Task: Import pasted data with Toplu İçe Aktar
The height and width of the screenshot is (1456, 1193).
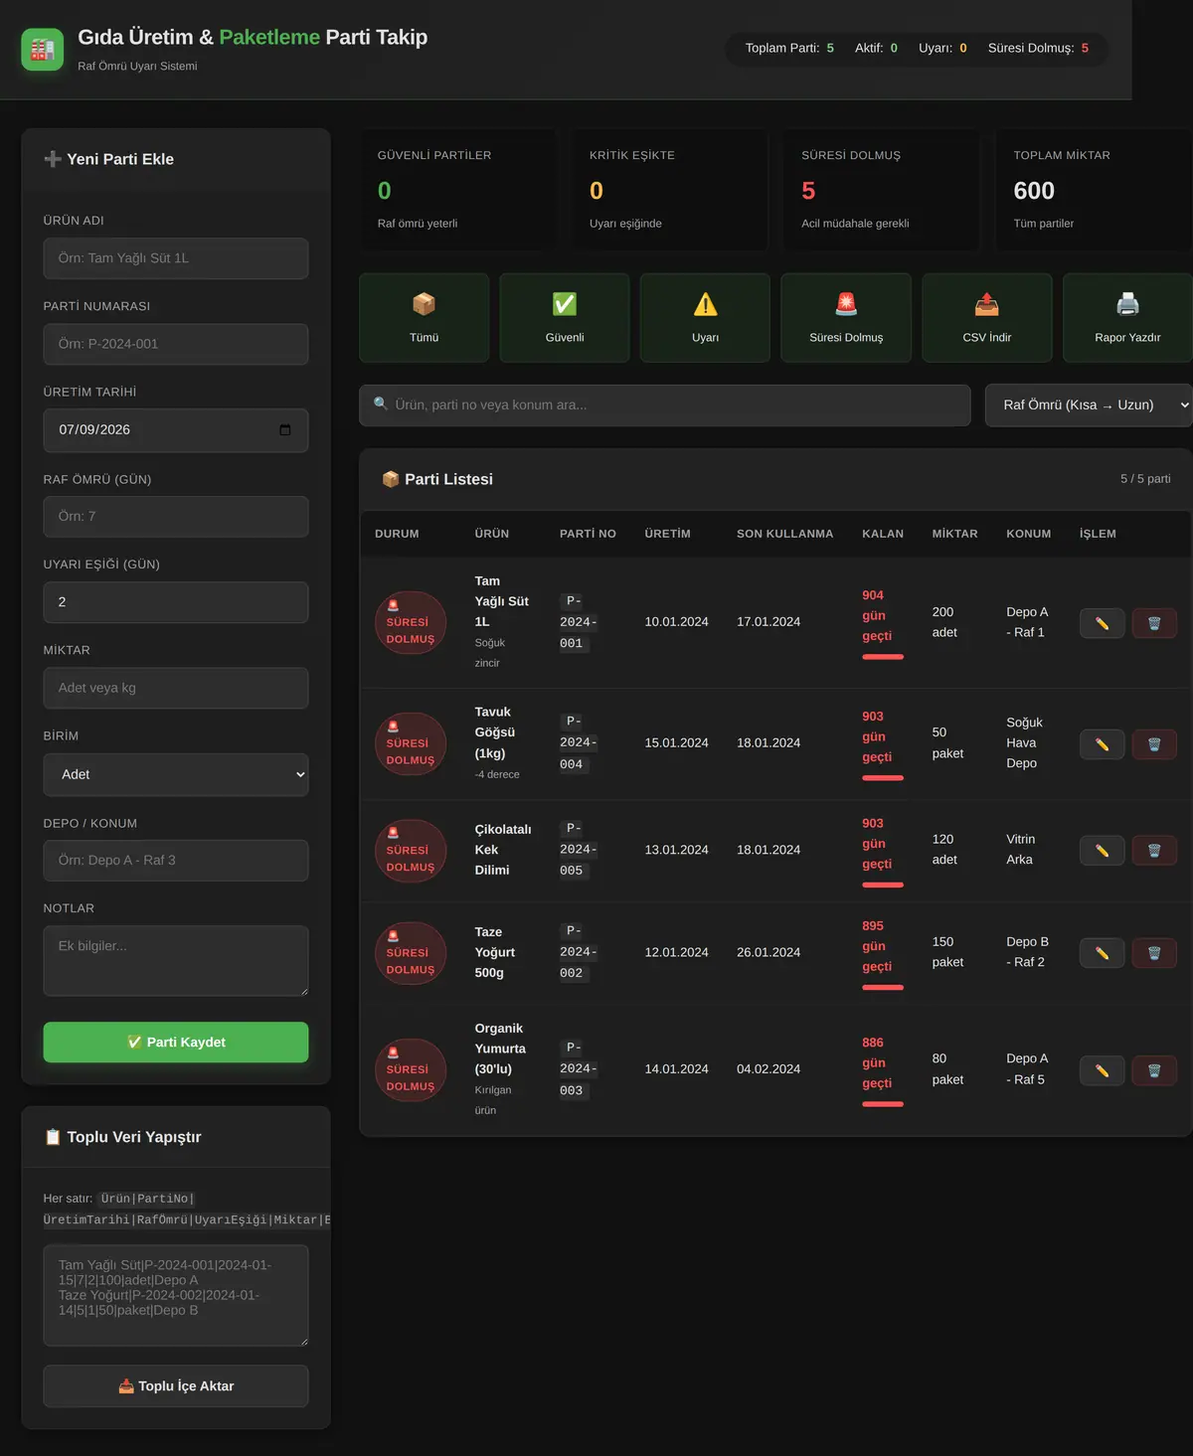Action: [176, 1386]
